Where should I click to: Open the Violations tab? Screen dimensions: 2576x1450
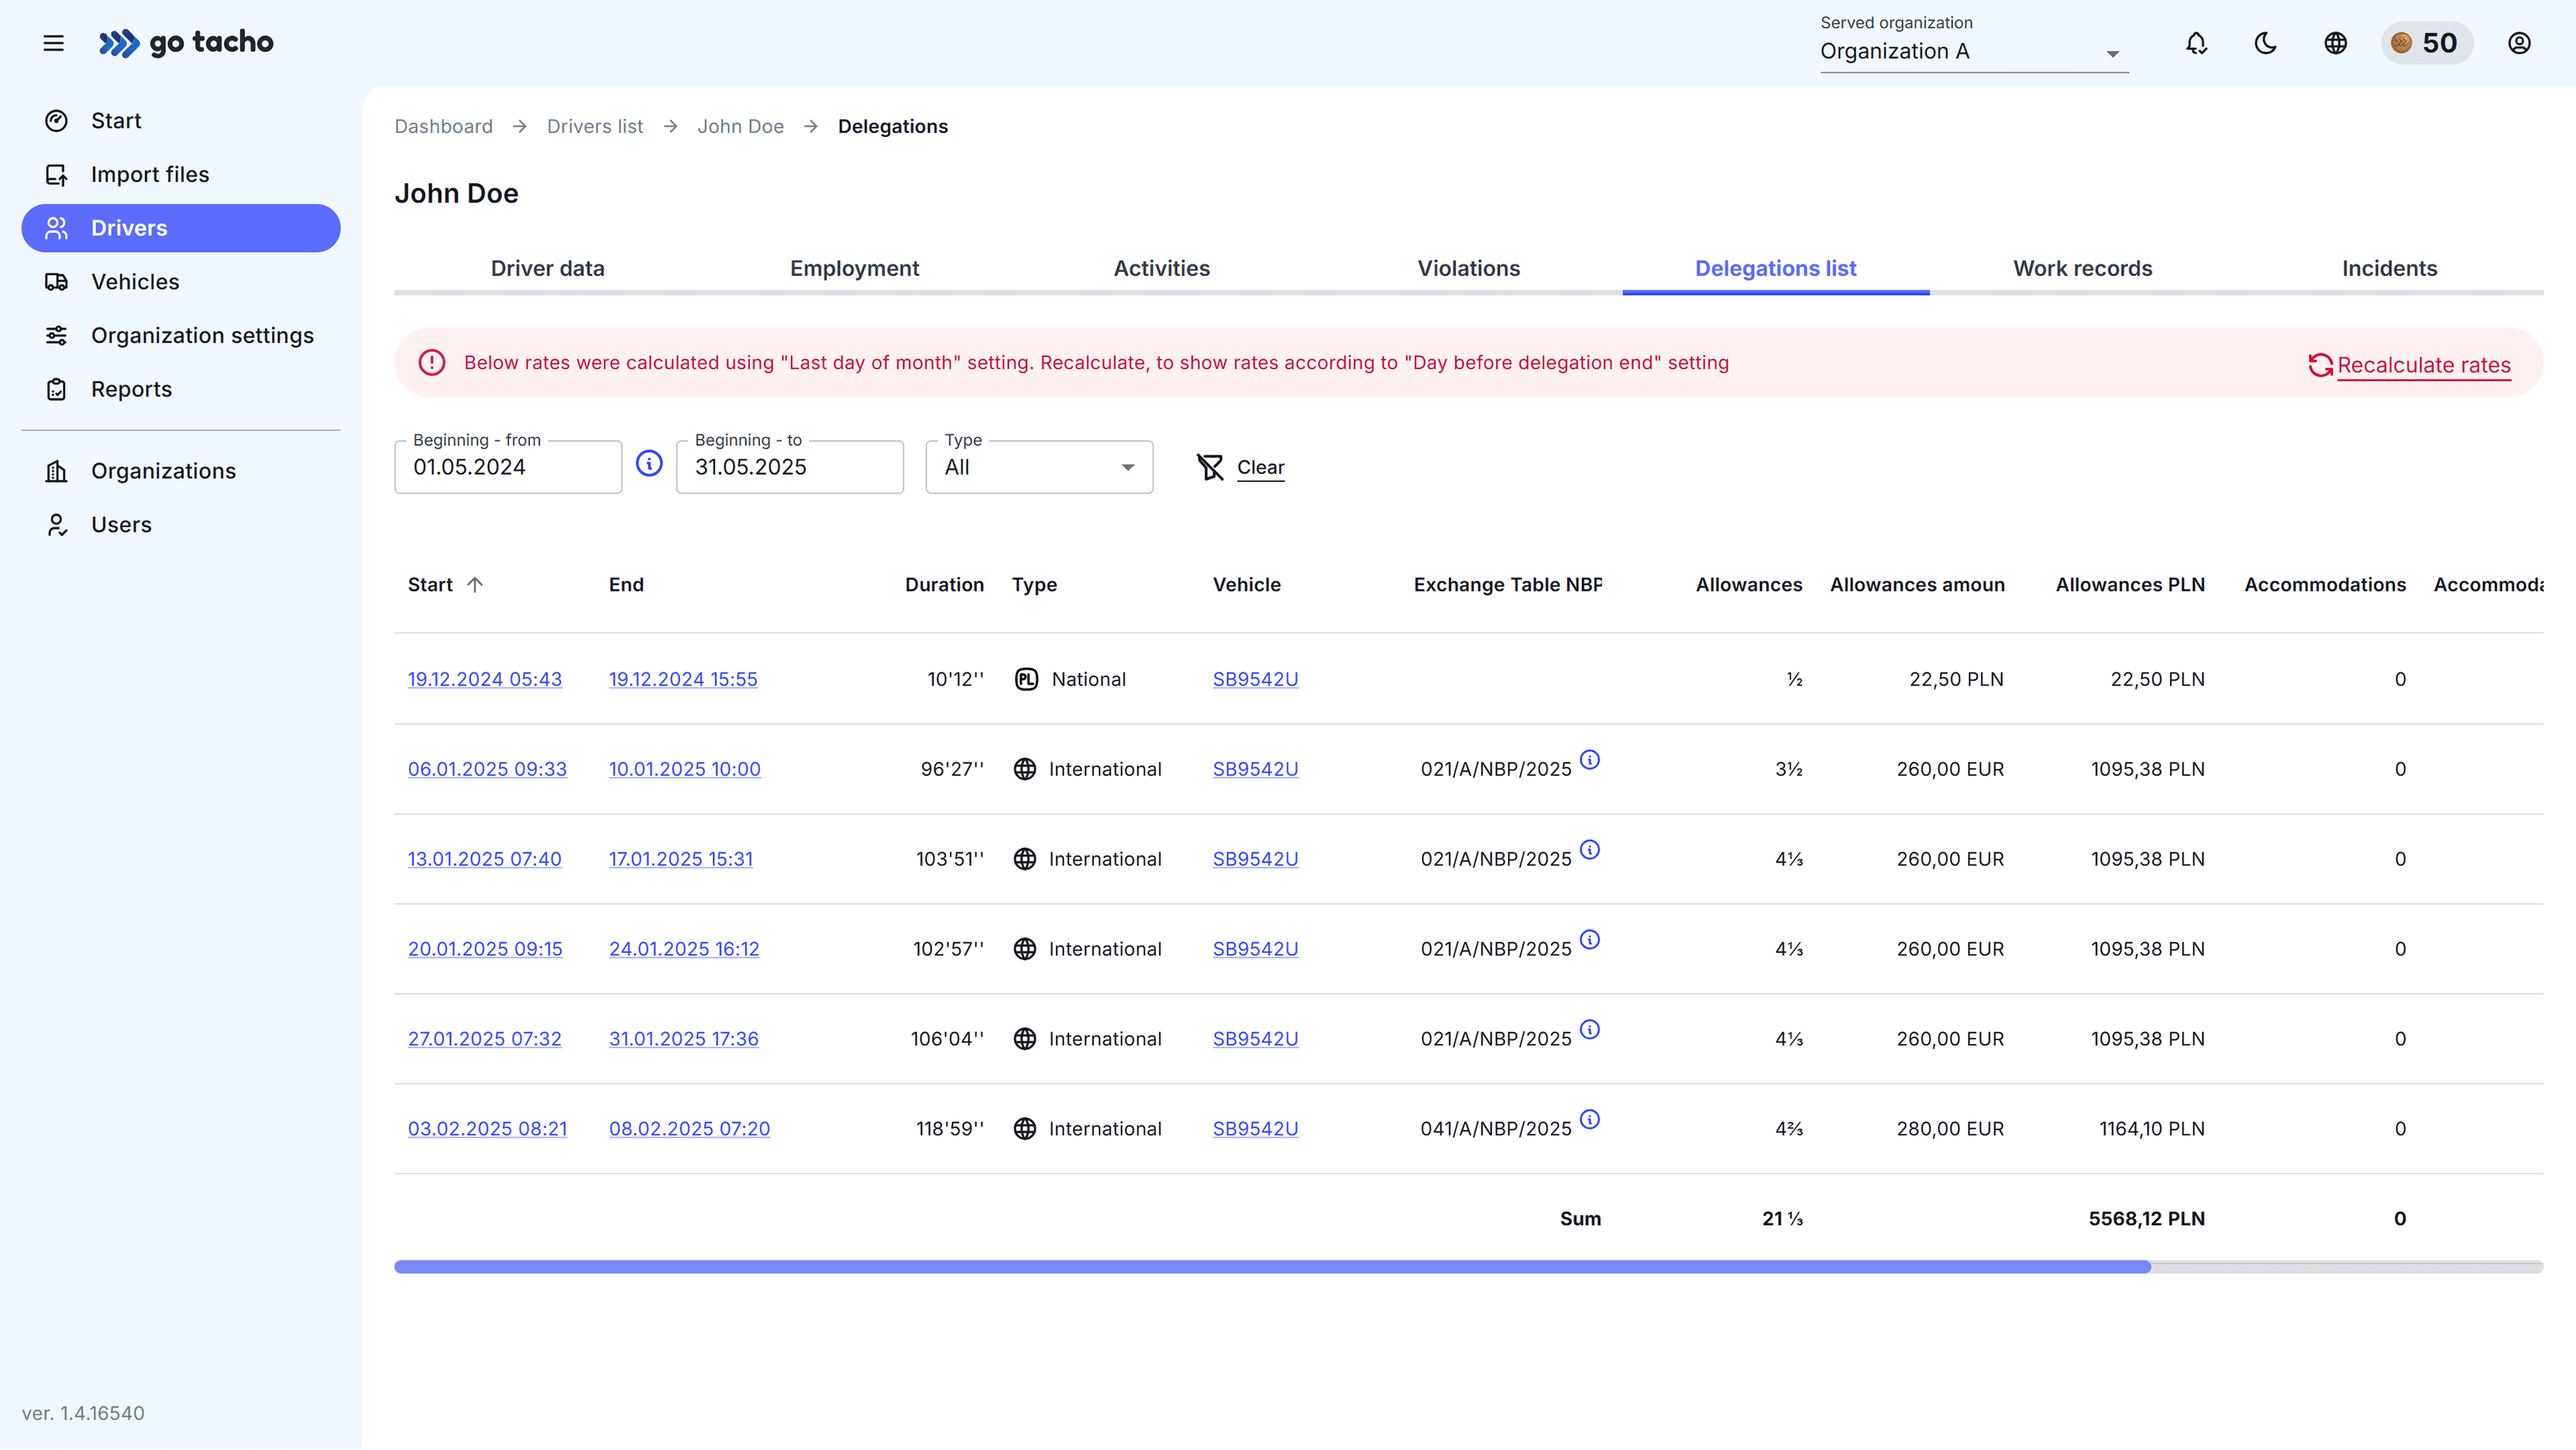1468,268
